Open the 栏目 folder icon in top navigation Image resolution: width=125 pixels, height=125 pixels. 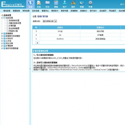[x=47, y=3]
